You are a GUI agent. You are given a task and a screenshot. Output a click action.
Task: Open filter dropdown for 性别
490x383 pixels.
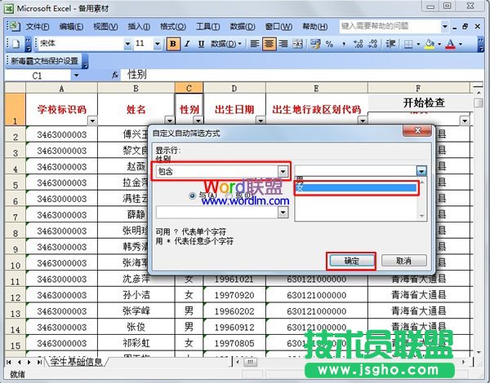[198, 121]
